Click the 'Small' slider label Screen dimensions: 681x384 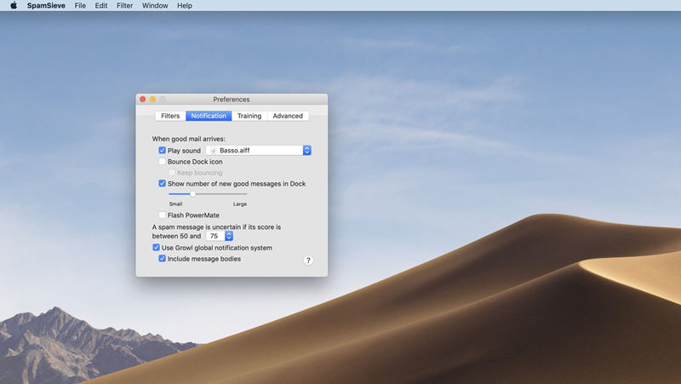pos(175,203)
